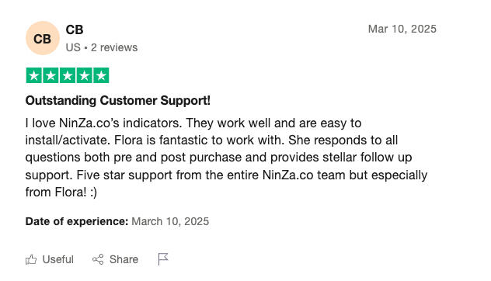Image resolution: width=491 pixels, height=281 pixels.
Task: Click the '2 reviews' count text
Action: click(114, 47)
